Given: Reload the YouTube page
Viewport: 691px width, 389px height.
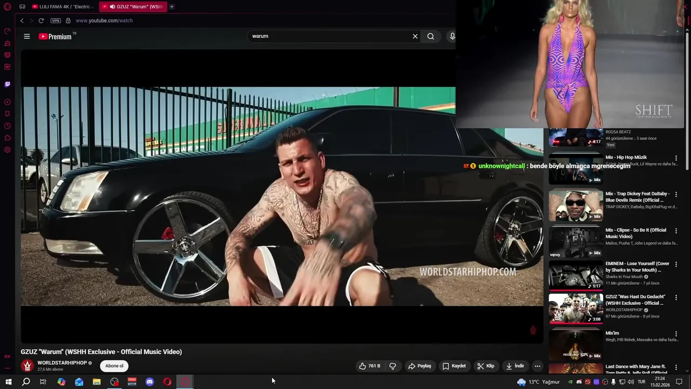Looking at the screenshot, I should point(41,21).
